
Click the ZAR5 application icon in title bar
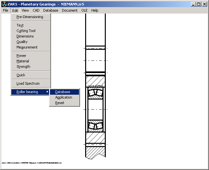pyautogui.click(x=4, y=4)
